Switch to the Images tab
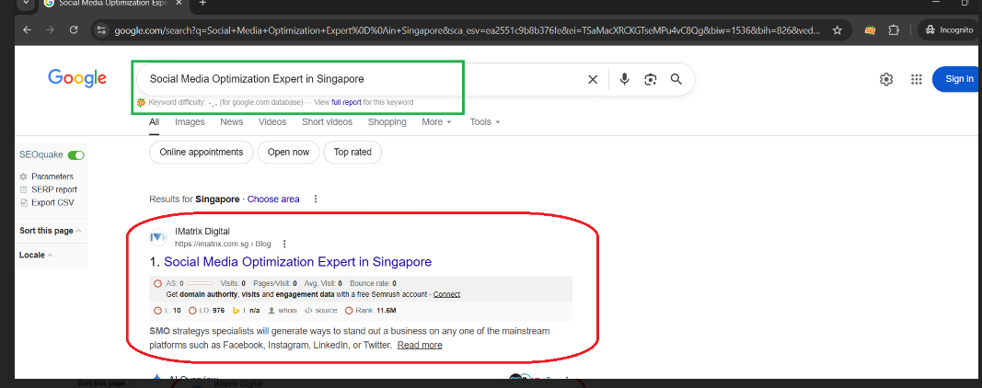The image size is (982, 388). pyautogui.click(x=190, y=122)
